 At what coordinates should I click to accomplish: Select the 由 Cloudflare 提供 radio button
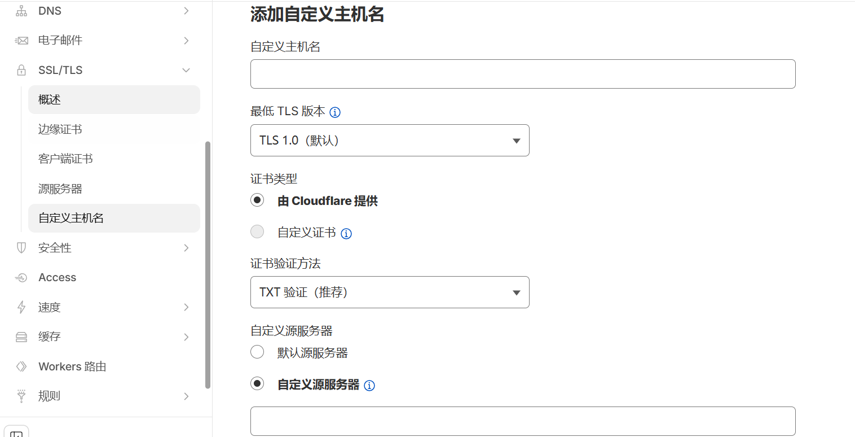257,200
